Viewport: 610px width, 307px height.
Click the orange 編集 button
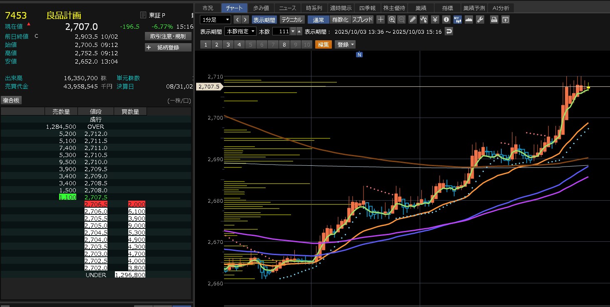324,44
